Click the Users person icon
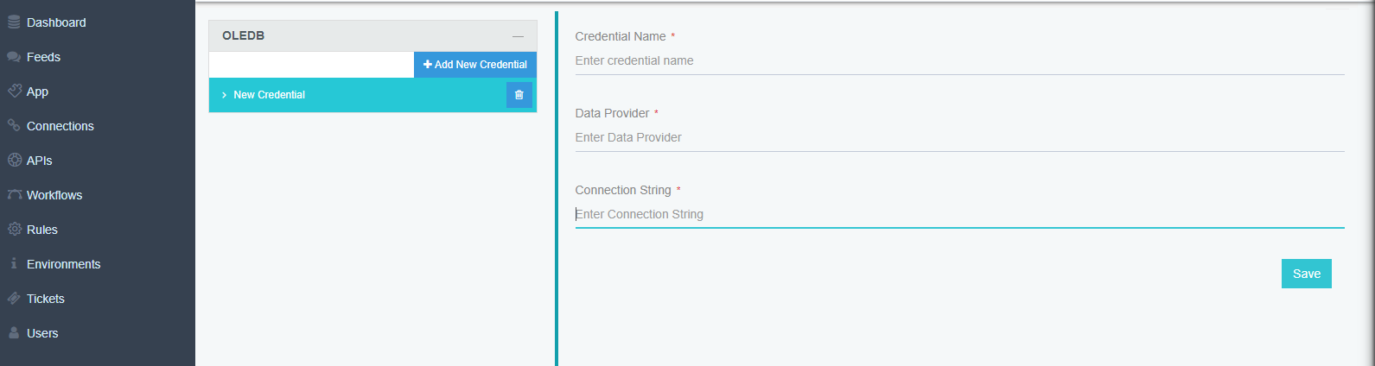 14,332
